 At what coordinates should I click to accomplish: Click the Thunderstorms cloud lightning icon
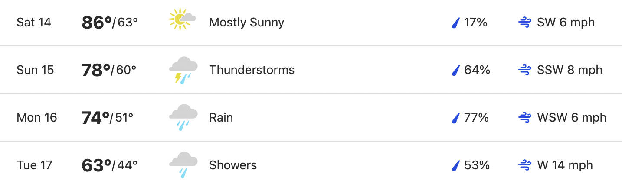point(183,70)
